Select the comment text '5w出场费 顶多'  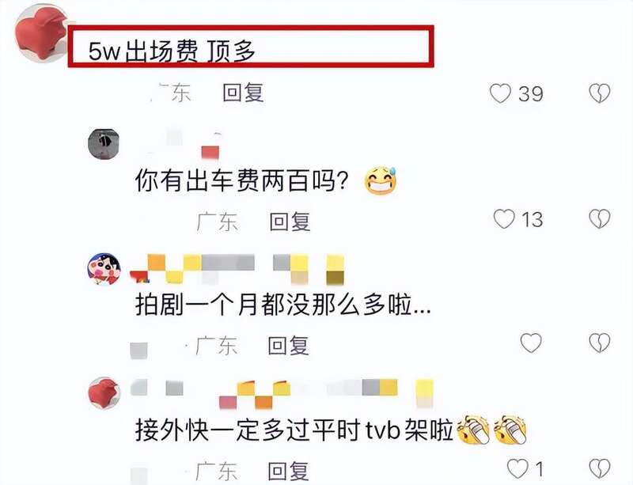tap(172, 51)
